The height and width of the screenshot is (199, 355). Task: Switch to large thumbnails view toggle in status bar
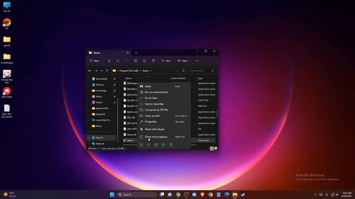click(x=216, y=149)
